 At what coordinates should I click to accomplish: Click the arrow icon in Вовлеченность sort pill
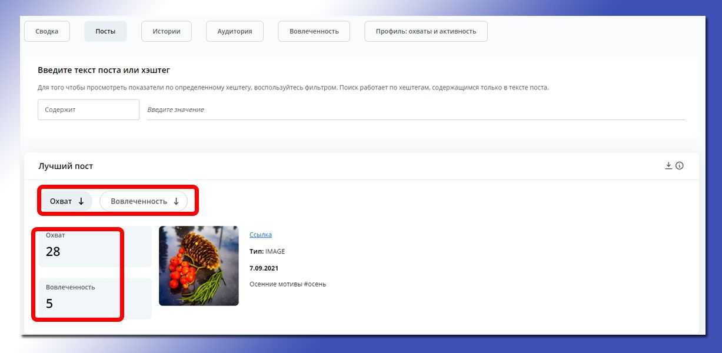click(176, 201)
